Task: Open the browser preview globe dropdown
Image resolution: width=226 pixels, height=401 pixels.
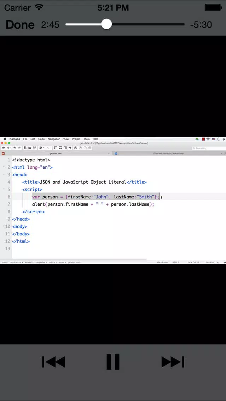Action: coord(41,148)
